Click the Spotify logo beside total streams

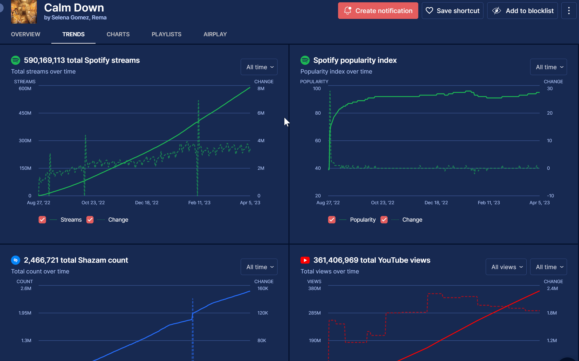16,60
